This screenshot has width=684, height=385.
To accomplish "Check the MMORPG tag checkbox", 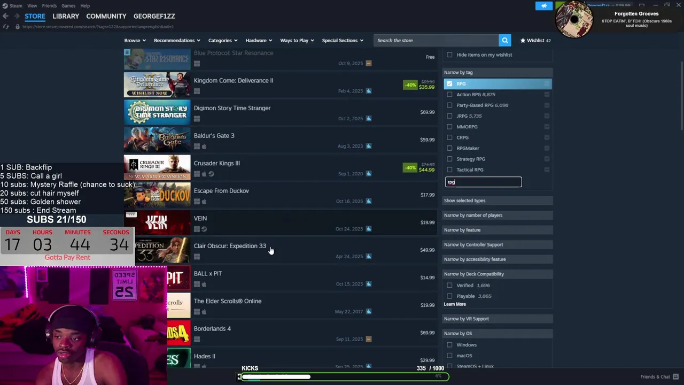I will (449, 127).
